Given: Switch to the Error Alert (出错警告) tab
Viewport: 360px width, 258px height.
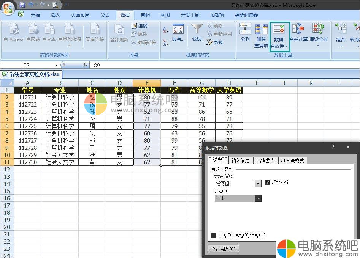Looking at the screenshot, I should [x=265, y=160].
